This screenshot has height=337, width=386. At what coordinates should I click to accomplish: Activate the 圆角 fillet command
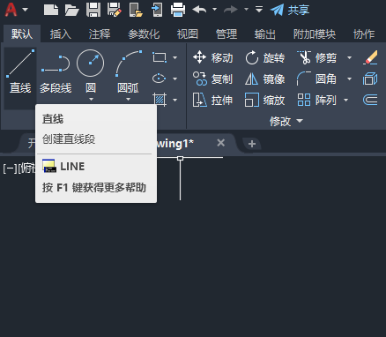coord(317,79)
